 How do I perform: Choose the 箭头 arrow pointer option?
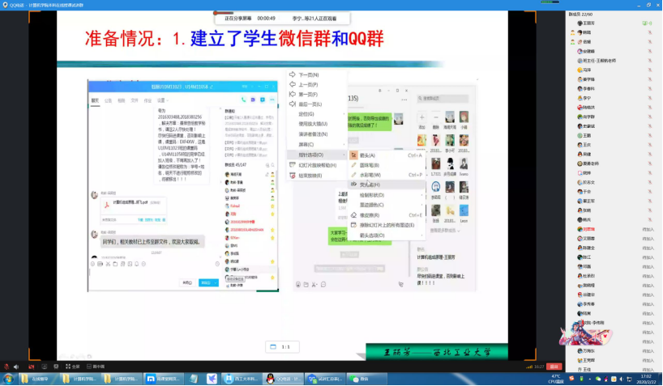coord(368,155)
